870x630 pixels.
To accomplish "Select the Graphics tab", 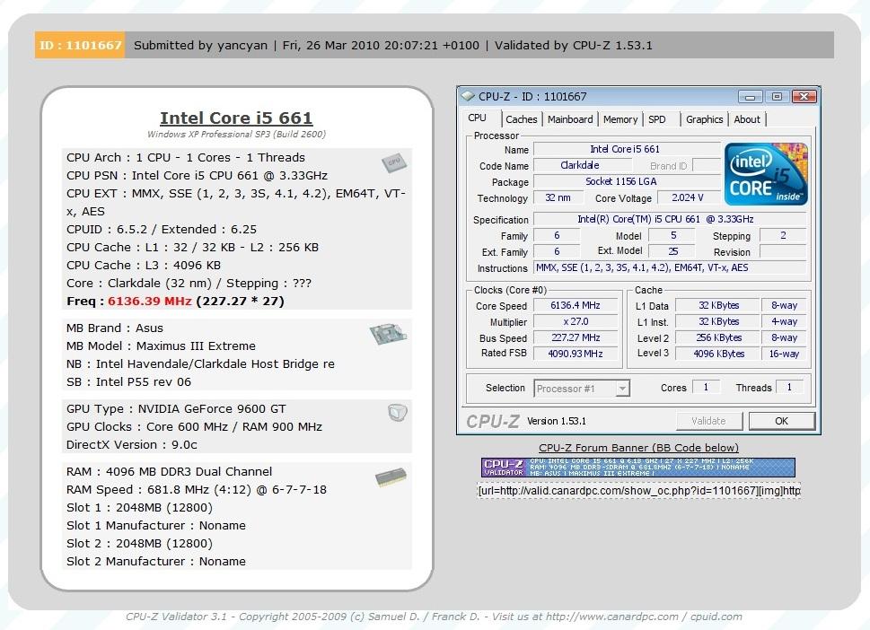I will (704, 119).
